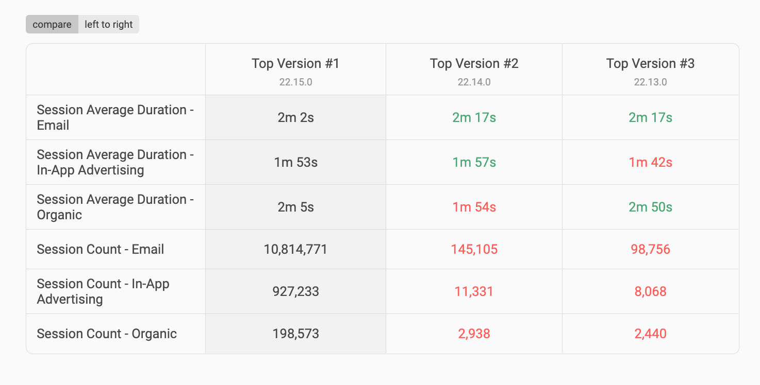Click the Top Version #1 column header
The width and height of the screenshot is (760, 385).
[295, 64]
